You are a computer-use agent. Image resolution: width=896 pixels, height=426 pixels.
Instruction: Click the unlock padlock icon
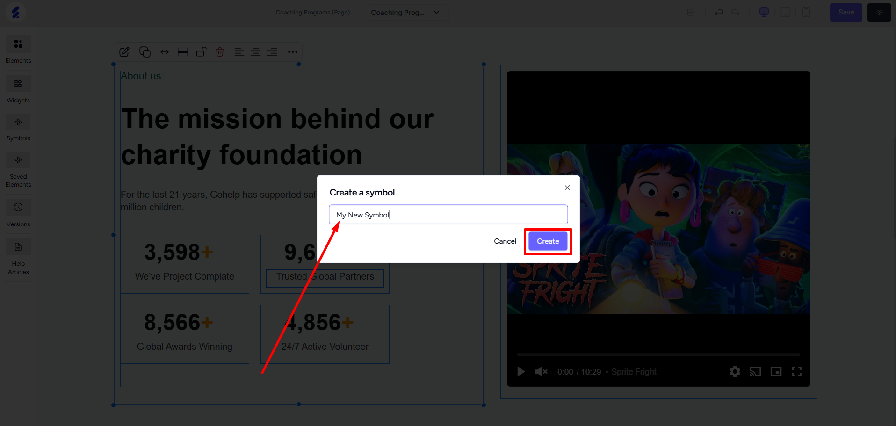coord(202,52)
